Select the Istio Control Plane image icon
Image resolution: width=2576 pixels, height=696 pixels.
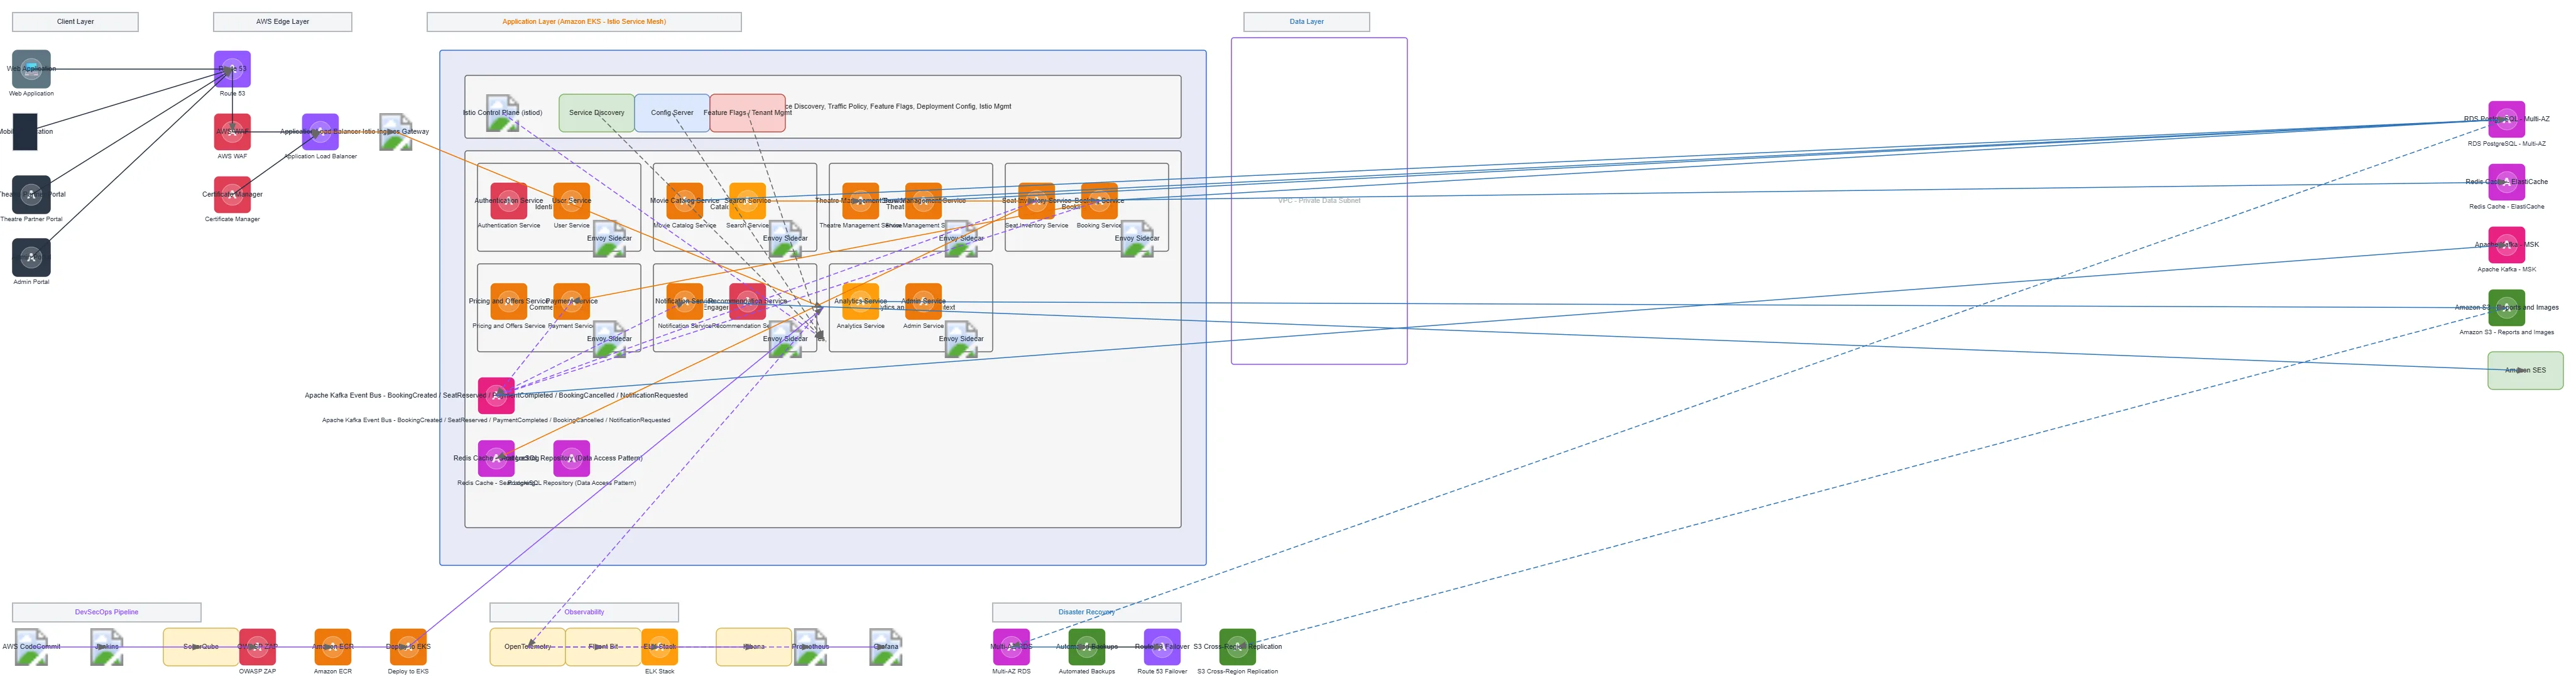pos(502,113)
